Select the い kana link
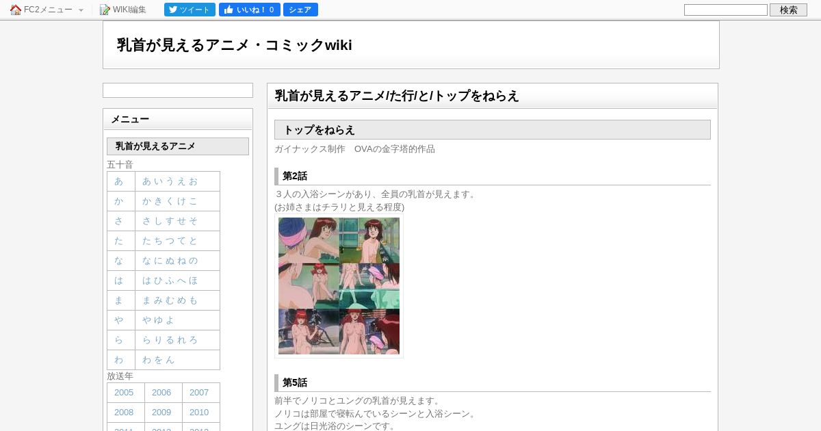821x431 pixels. (159, 181)
